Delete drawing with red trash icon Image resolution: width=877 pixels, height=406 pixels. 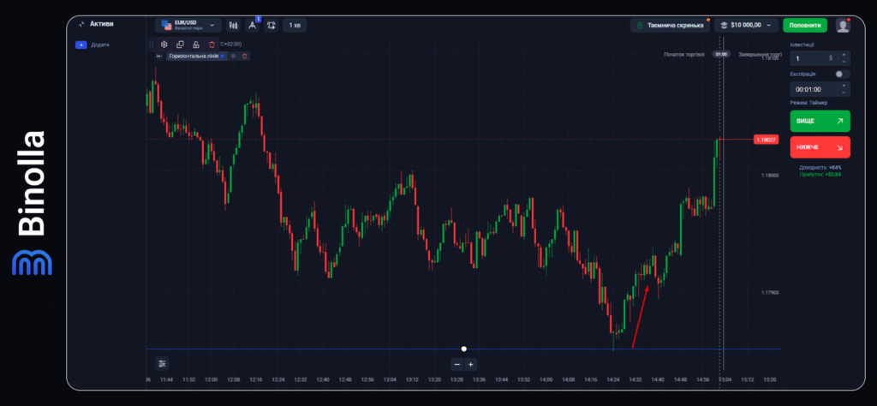coord(212,45)
